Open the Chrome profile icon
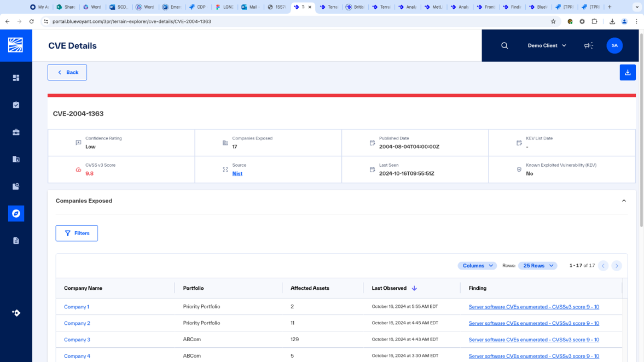644x362 pixels. (624, 21)
